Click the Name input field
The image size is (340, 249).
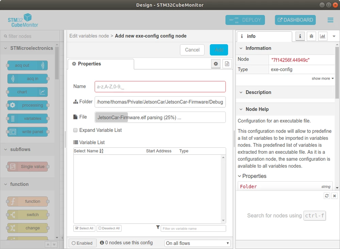tap(160, 87)
